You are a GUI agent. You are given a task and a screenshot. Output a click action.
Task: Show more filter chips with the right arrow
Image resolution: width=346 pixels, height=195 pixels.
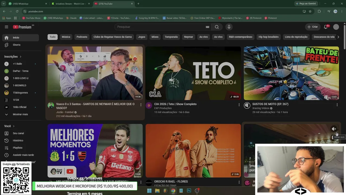tap(338, 37)
